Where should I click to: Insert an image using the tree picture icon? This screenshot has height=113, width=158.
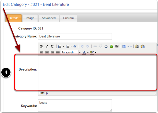[x=111, y=46]
